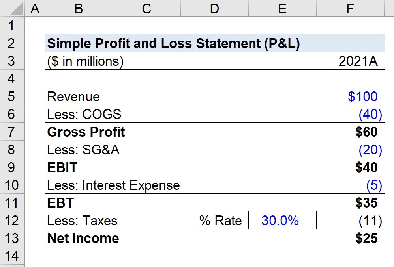This screenshot has height=267, width=394.
Task: Select the Simple Profit and Loss Statement title
Action: [173, 44]
